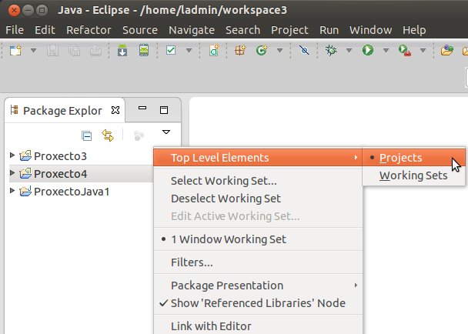
Task: Click the New Java Package icon
Action: [240, 50]
